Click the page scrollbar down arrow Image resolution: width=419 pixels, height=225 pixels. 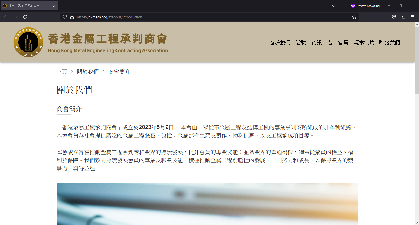click(417, 223)
